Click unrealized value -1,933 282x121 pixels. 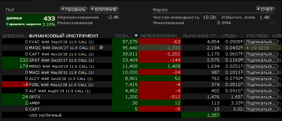pyautogui.click(x=173, y=48)
